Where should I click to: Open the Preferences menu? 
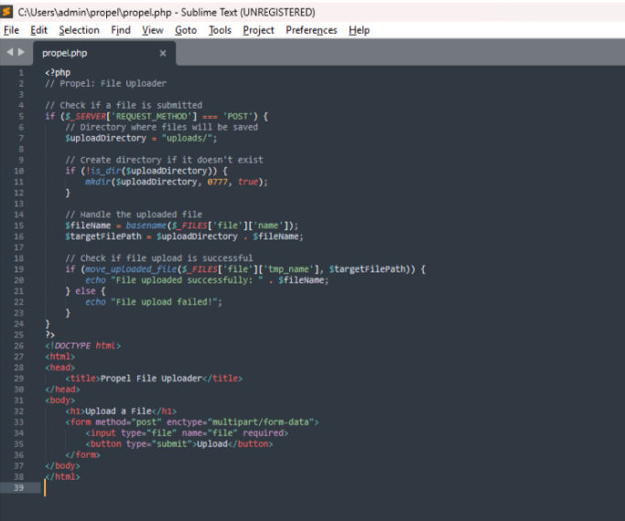point(311,30)
